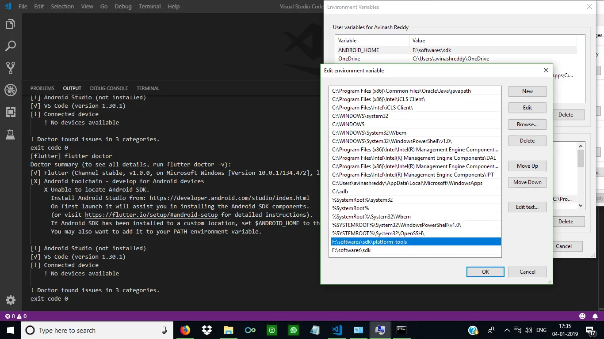Click the blue help icon in the system tray

tap(473, 330)
